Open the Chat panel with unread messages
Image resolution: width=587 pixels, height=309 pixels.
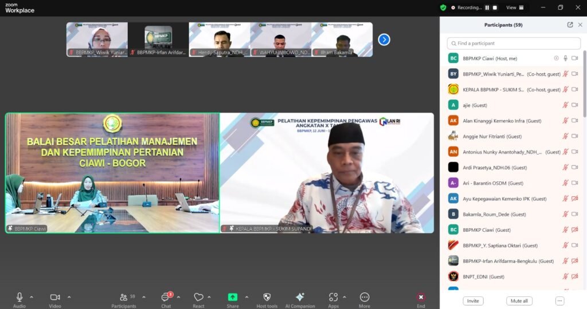(166, 298)
